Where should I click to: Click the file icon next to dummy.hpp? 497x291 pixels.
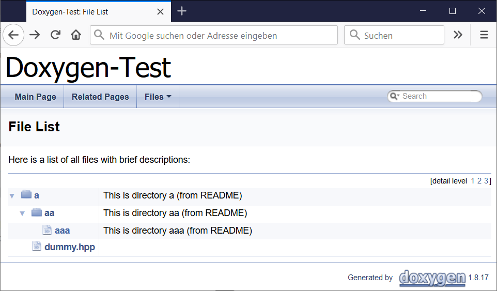pos(37,247)
